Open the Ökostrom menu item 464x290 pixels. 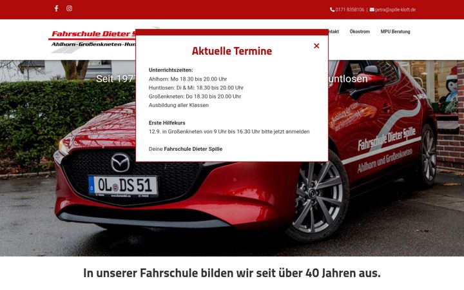click(x=360, y=32)
